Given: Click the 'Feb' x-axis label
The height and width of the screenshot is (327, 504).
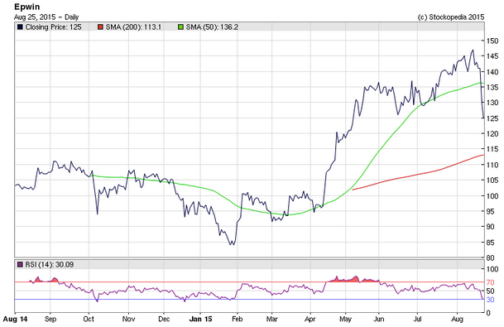Looking at the screenshot, I should [237, 319].
